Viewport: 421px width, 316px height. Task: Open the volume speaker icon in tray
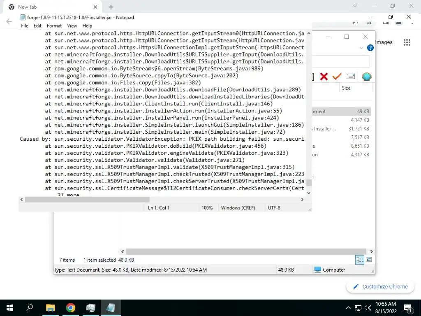368,308
